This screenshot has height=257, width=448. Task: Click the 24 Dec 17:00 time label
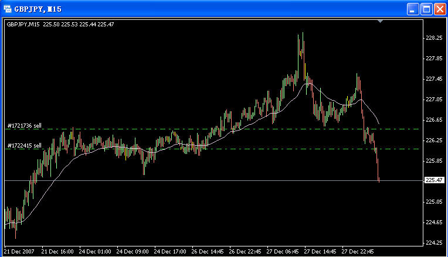170,252
